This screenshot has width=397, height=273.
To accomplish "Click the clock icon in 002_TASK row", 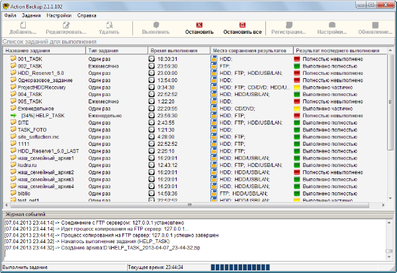I will 152,66.
